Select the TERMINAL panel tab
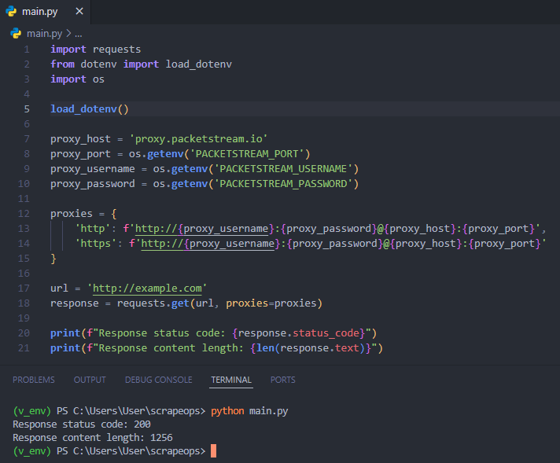The image size is (560, 463). coord(231,380)
